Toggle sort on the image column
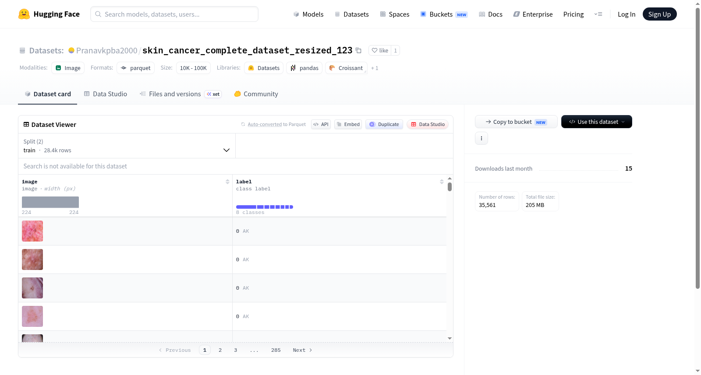 (x=227, y=182)
